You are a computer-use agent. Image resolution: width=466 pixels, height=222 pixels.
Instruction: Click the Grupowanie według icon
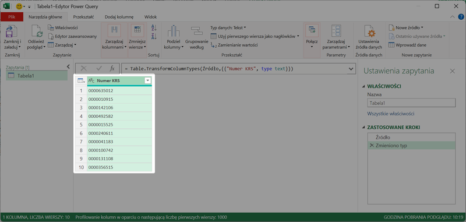(x=196, y=31)
